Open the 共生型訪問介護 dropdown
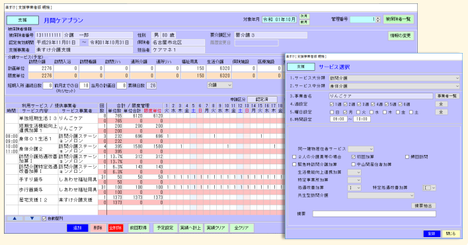The image size is (468, 245). click(x=381, y=195)
